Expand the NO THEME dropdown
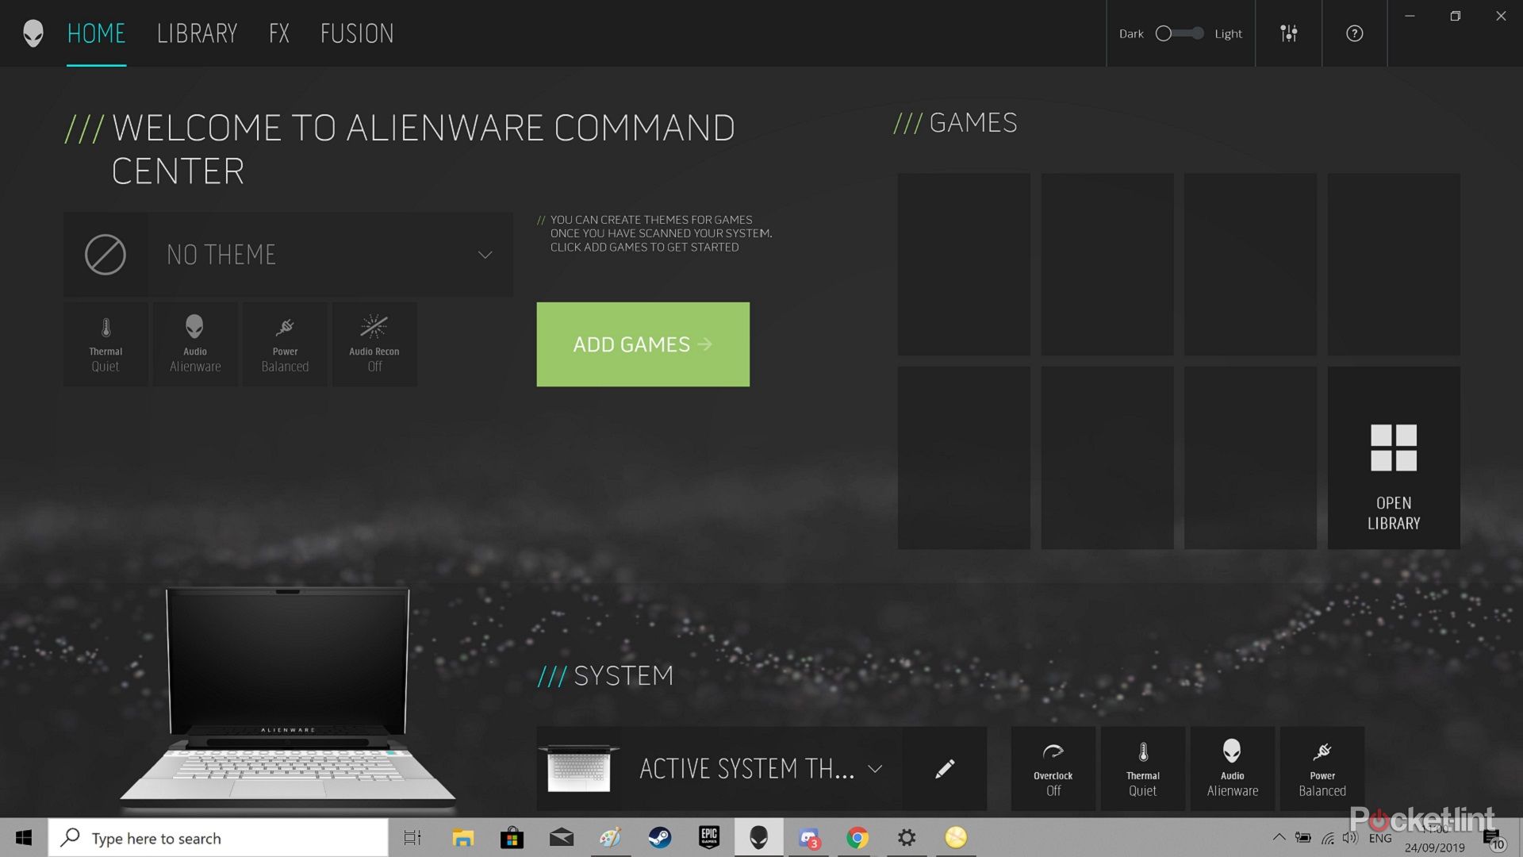The image size is (1523, 857). point(485,255)
